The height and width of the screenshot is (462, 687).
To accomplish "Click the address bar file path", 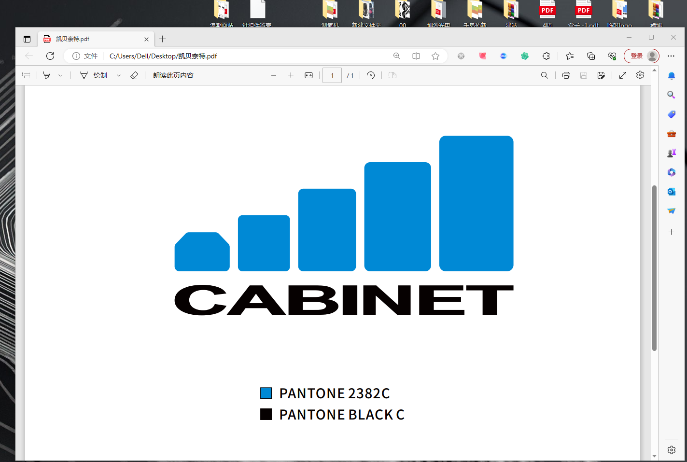I will (163, 56).
